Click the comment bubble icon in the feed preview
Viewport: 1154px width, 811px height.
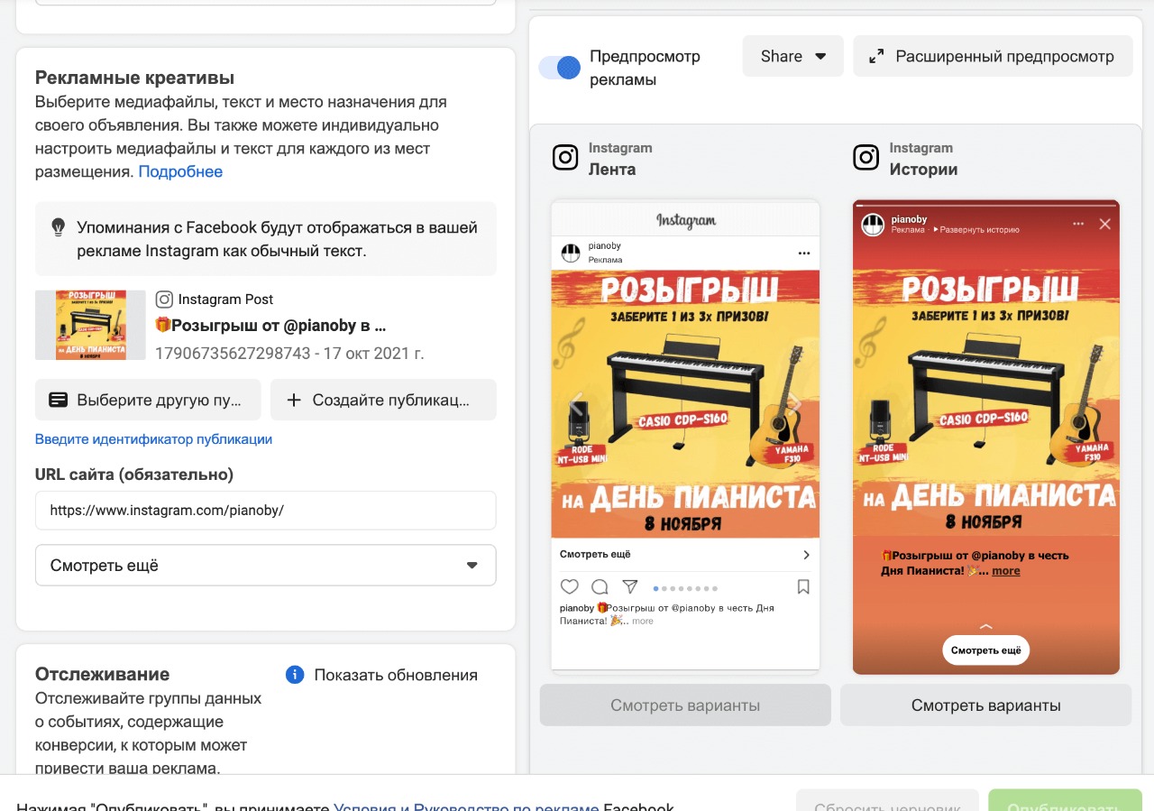point(600,586)
